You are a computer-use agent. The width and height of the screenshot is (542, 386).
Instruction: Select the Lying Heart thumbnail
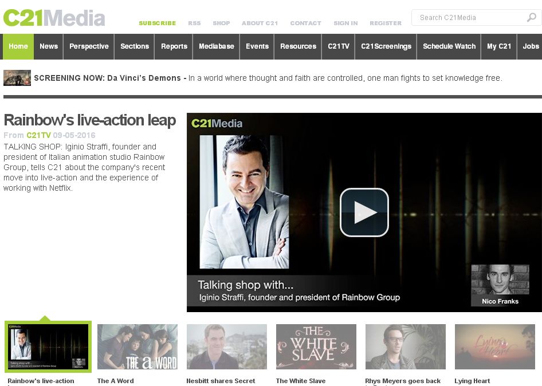tap(495, 346)
